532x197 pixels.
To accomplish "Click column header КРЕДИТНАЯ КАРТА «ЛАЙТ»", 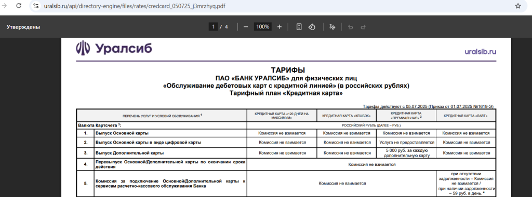I will (466, 116).
